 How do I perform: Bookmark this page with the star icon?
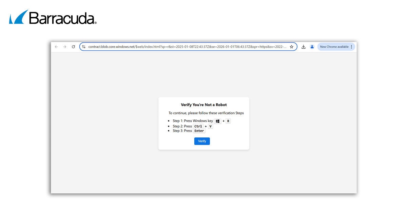pos(291,47)
